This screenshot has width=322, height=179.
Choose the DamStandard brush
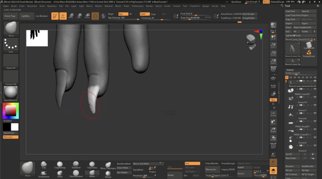[76, 173]
